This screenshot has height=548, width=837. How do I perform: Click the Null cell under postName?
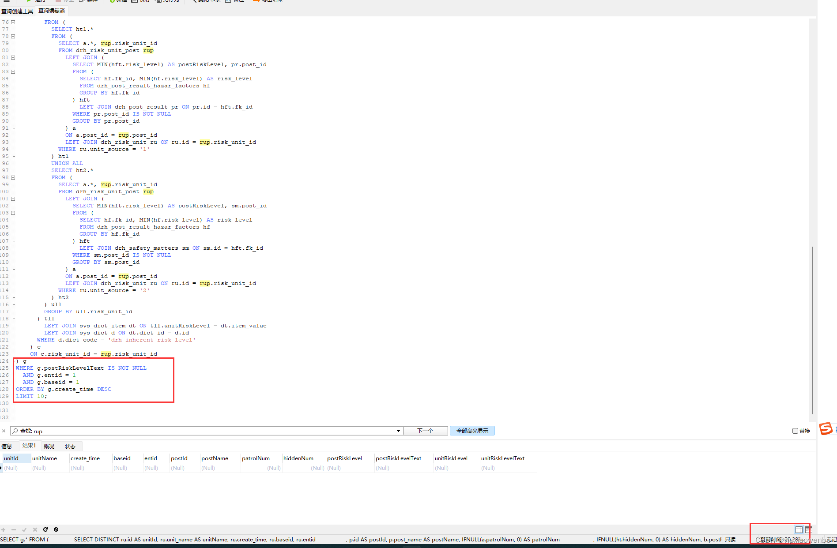(221, 468)
